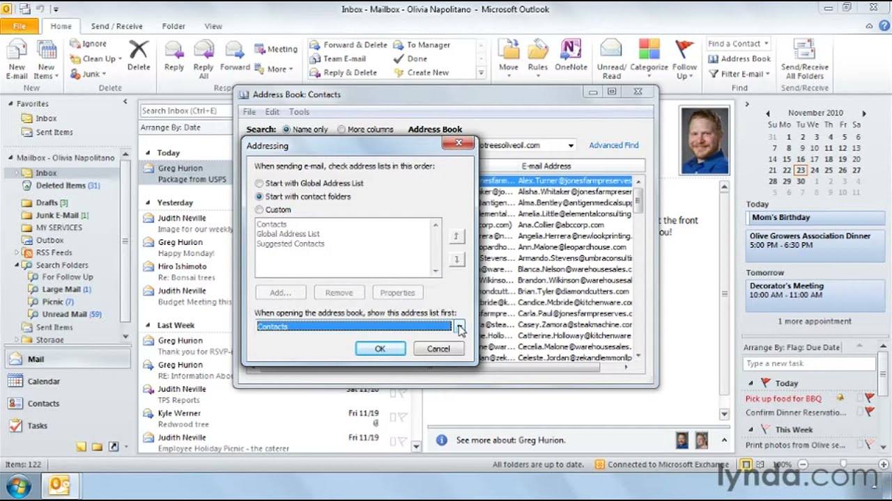Open the Address Book Edit menu

(272, 112)
